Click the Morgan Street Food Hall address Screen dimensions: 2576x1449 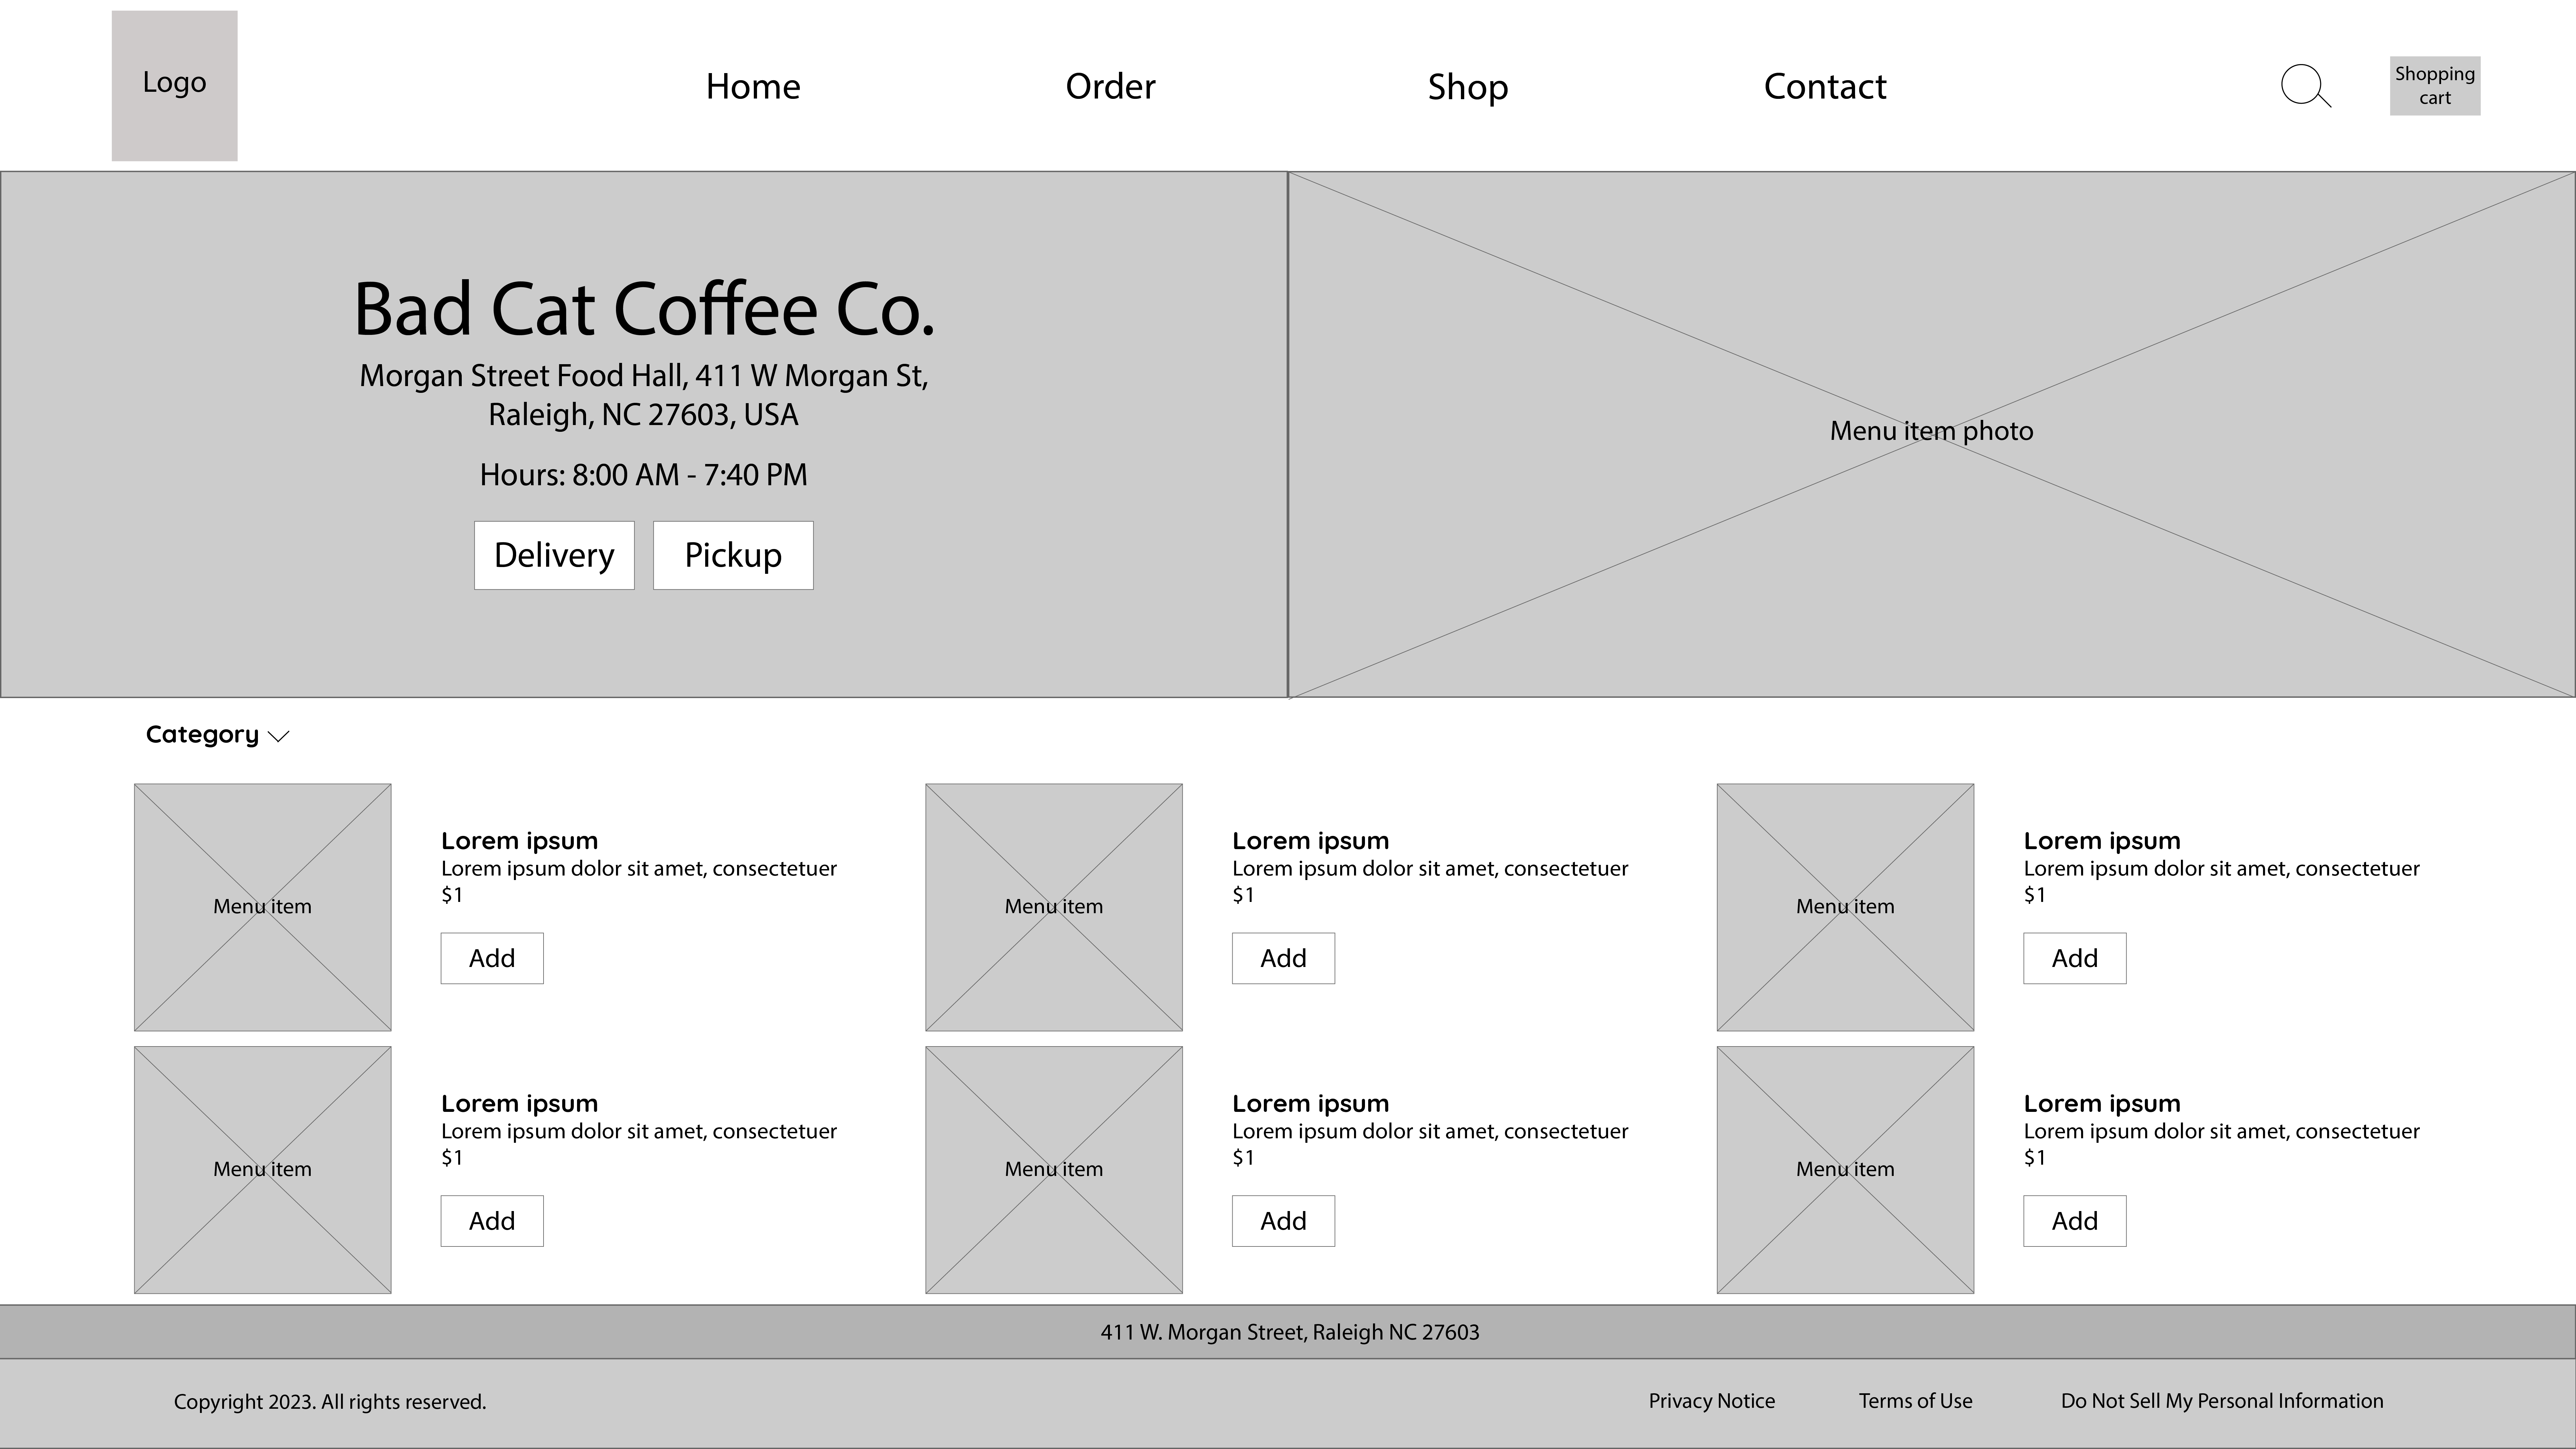(x=644, y=395)
